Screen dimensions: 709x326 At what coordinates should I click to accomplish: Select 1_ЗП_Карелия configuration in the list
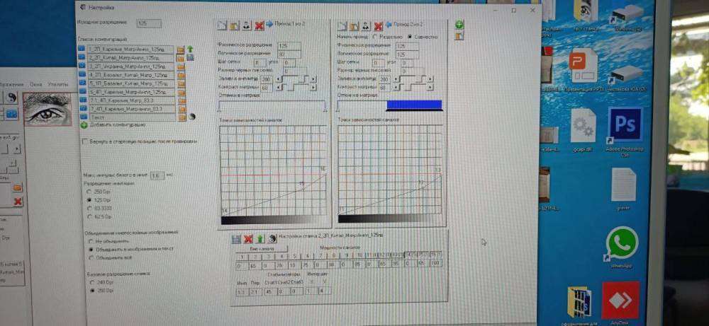pos(128,49)
